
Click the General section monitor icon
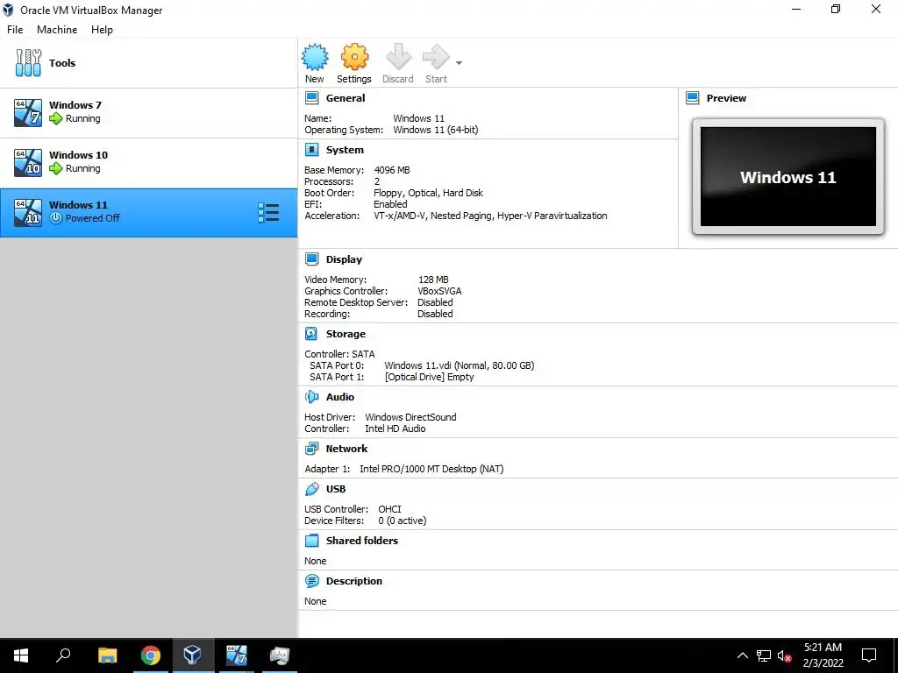(311, 98)
